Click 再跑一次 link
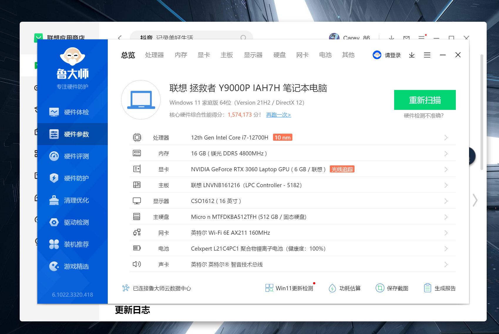Viewport: 499px width, 334px height. pyautogui.click(x=278, y=115)
